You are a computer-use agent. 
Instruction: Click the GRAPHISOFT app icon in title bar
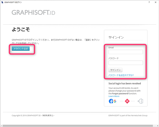point(2,2)
